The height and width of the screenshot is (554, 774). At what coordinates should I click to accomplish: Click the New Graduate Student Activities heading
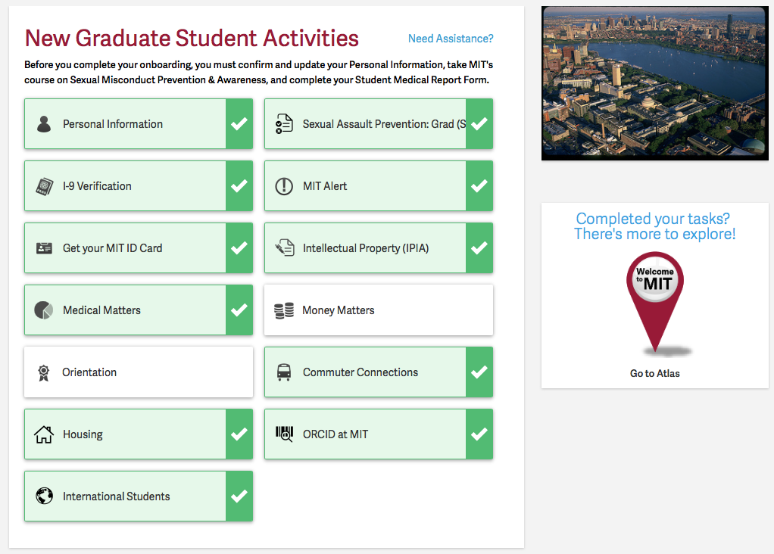(192, 38)
